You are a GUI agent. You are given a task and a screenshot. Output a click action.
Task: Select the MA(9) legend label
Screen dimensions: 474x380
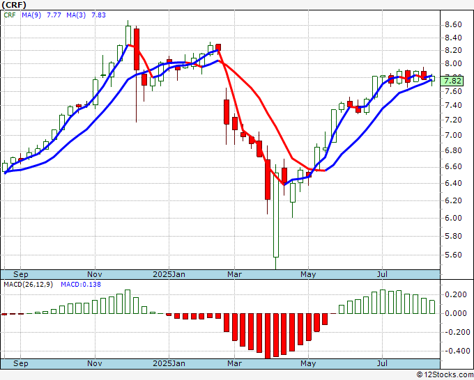click(x=31, y=15)
